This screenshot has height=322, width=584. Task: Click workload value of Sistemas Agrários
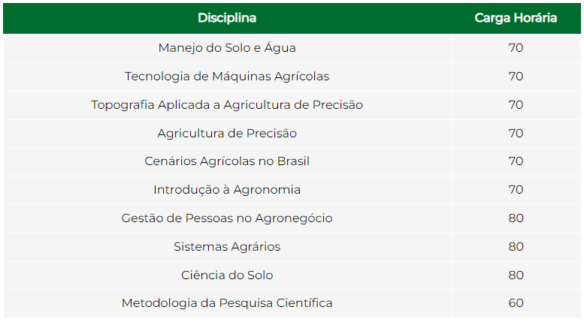(x=516, y=247)
